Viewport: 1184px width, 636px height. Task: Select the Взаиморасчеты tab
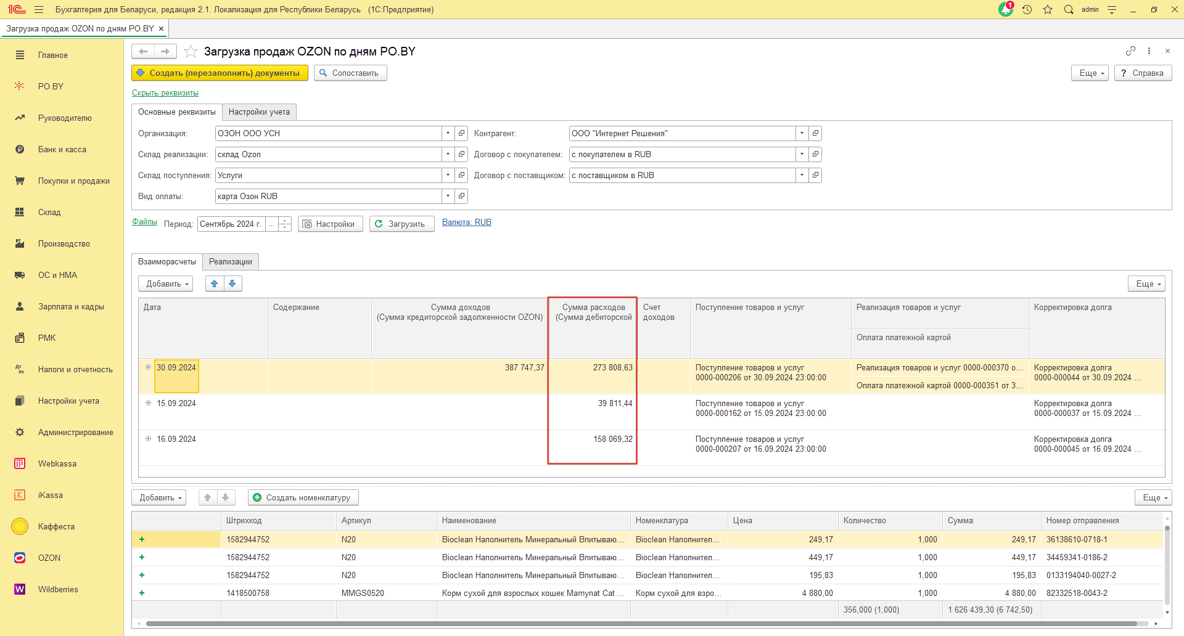pos(167,261)
